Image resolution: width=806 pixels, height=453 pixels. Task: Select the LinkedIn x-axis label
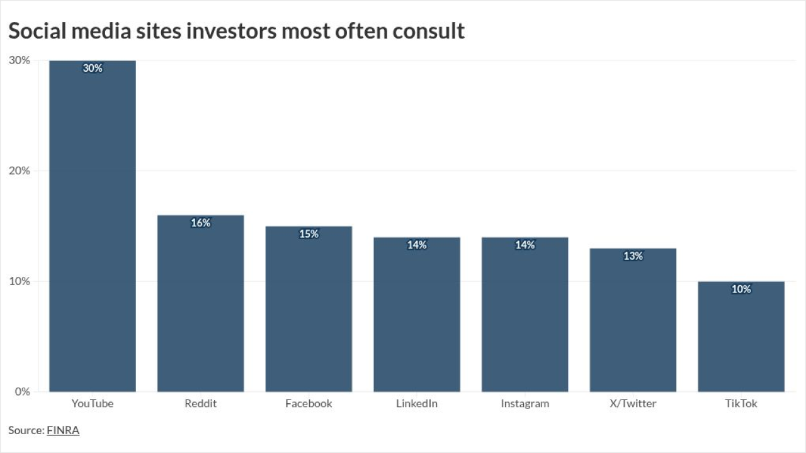click(x=417, y=403)
